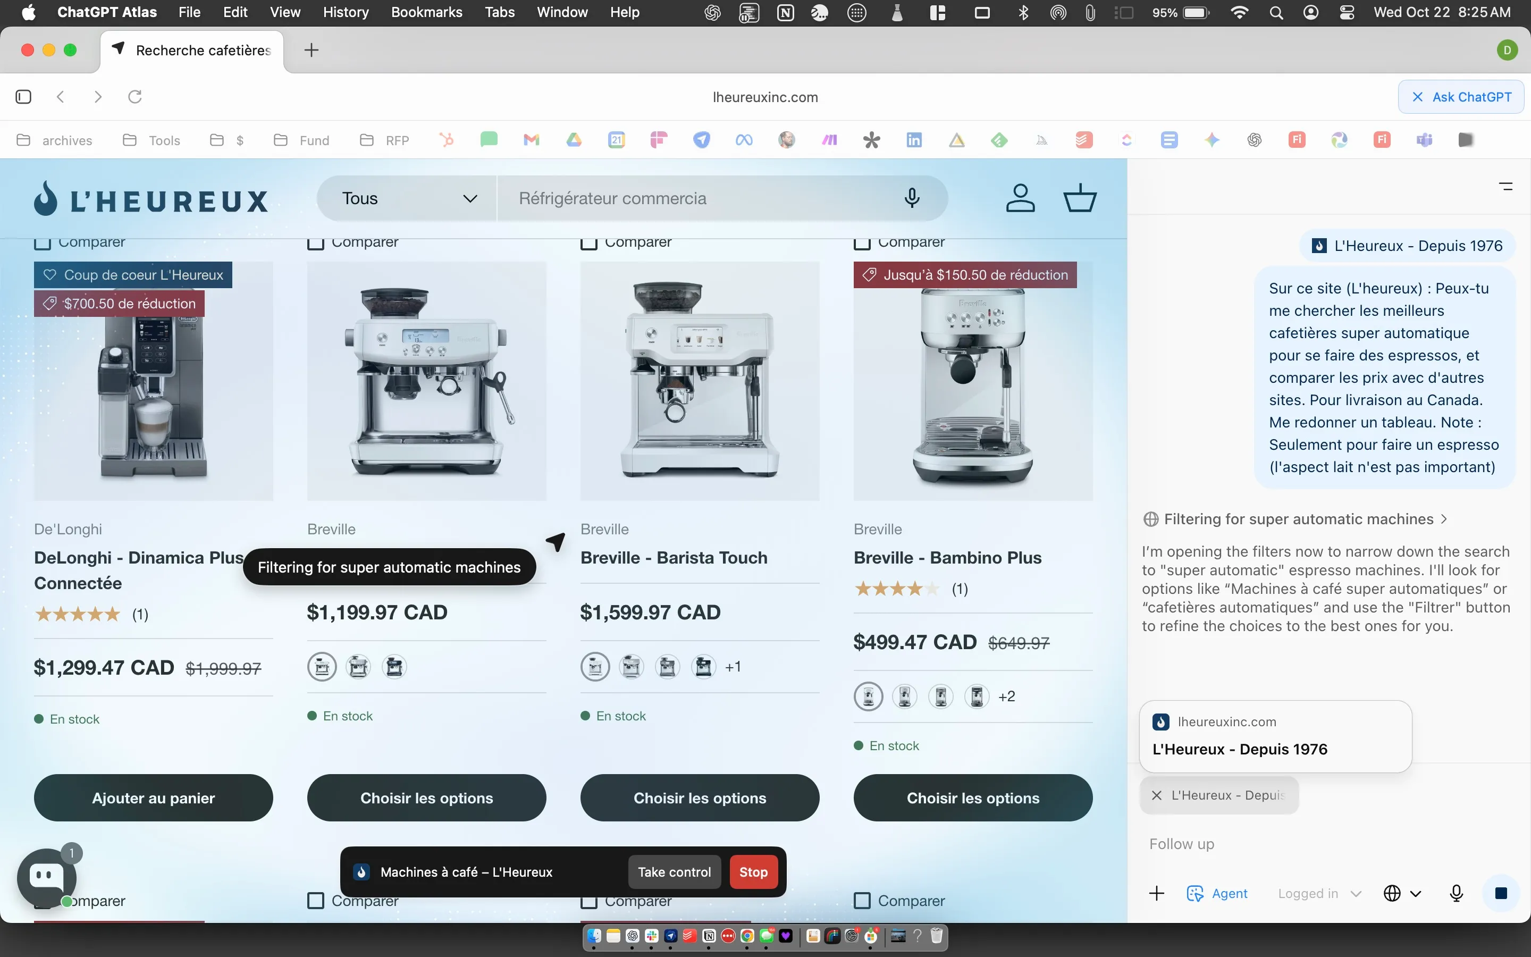1531x957 pixels.
Task: Check Comparer above the DeLonghi Dinamica Plus card
Action: click(43, 242)
